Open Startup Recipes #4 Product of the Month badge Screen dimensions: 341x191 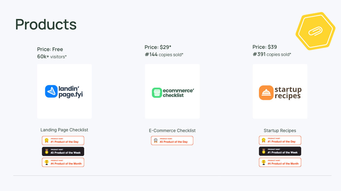tap(280, 162)
